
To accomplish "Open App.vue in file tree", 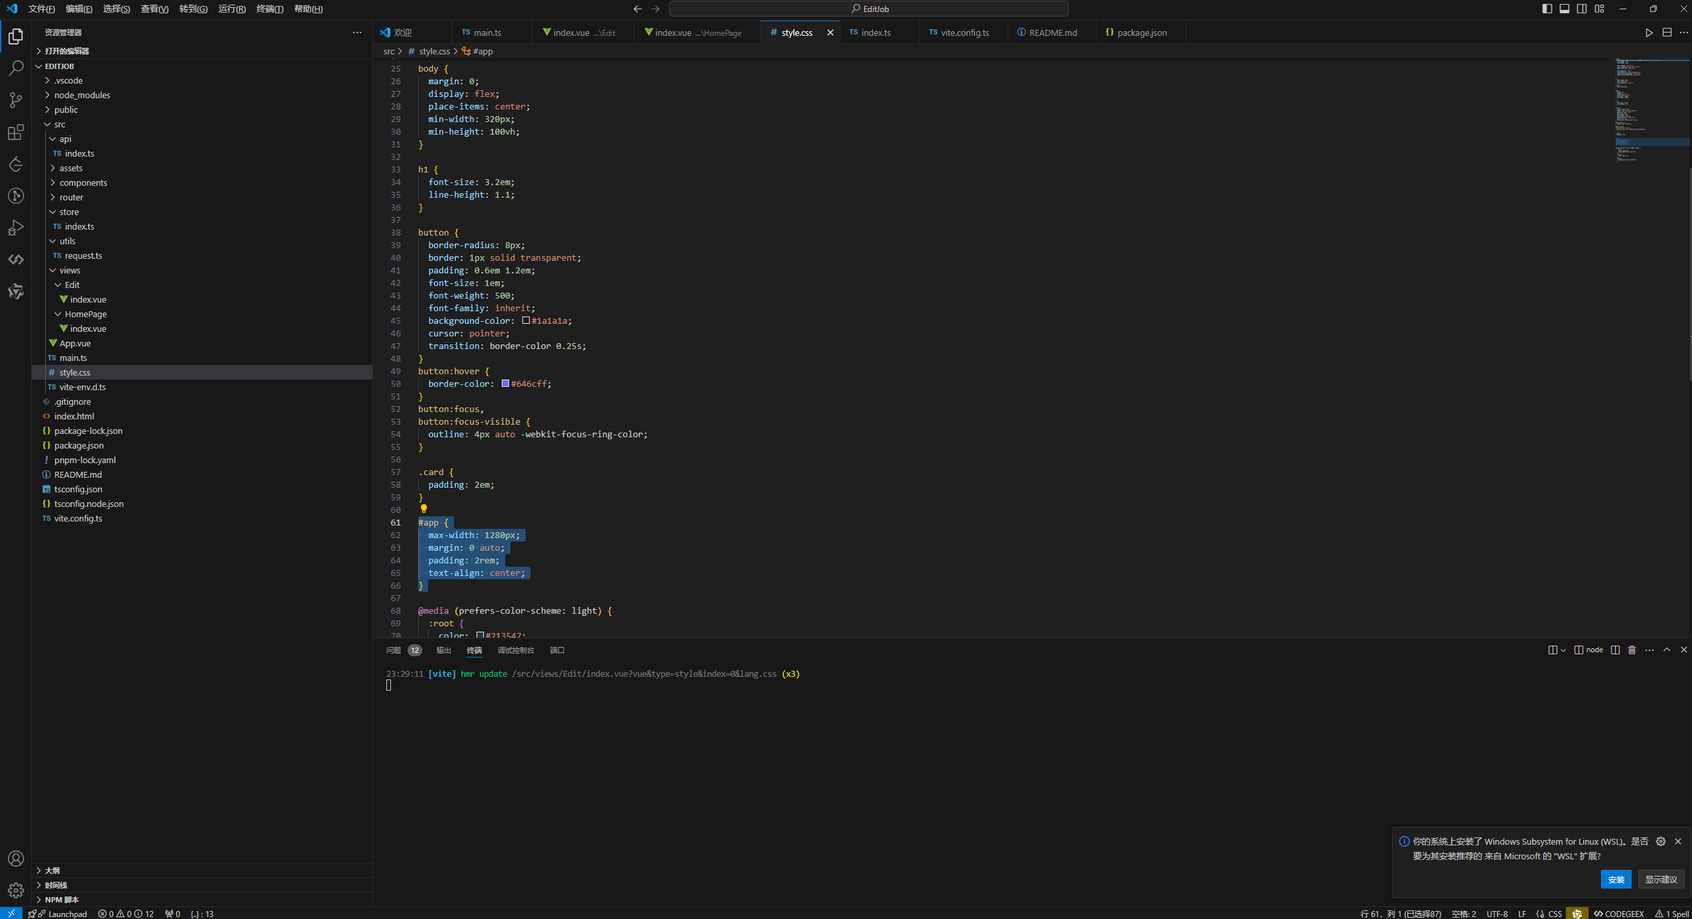I will 202,343.
